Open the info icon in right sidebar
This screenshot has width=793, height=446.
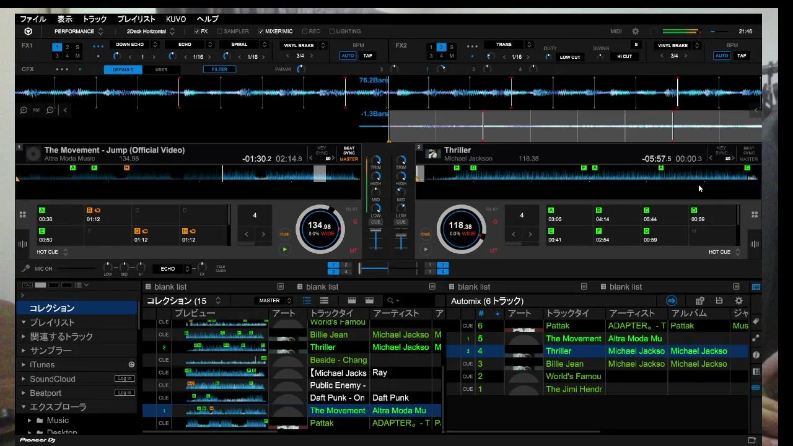click(x=756, y=355)
